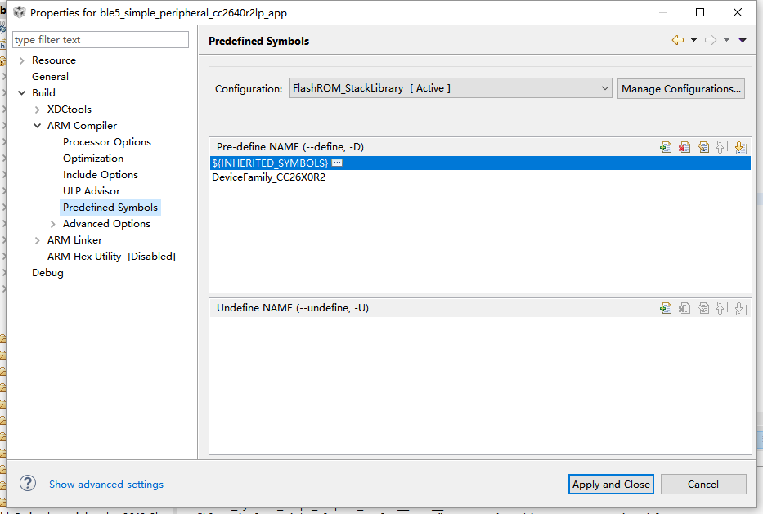Viewport: 763px width, 514px height.
Task: Expand the ARM Linker tree node
Action: [38, 240]
